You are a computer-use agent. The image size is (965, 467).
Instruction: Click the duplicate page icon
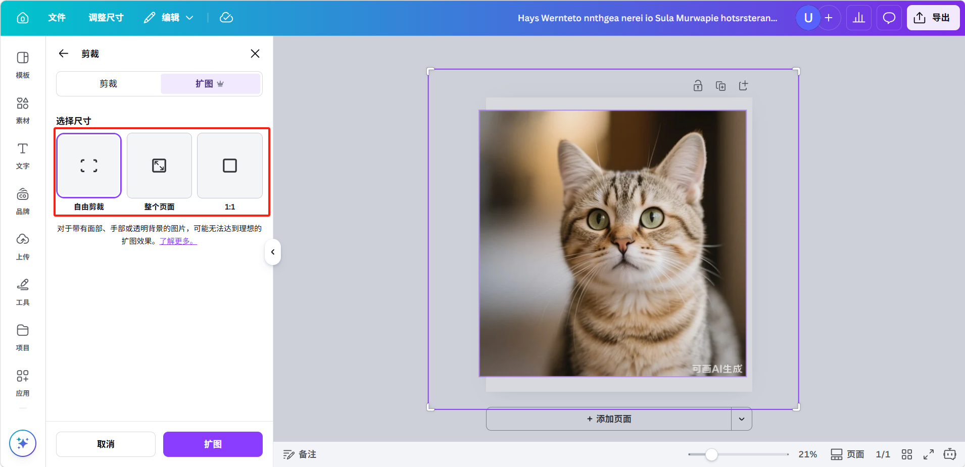pyautogui.click(x=720, y=86)
